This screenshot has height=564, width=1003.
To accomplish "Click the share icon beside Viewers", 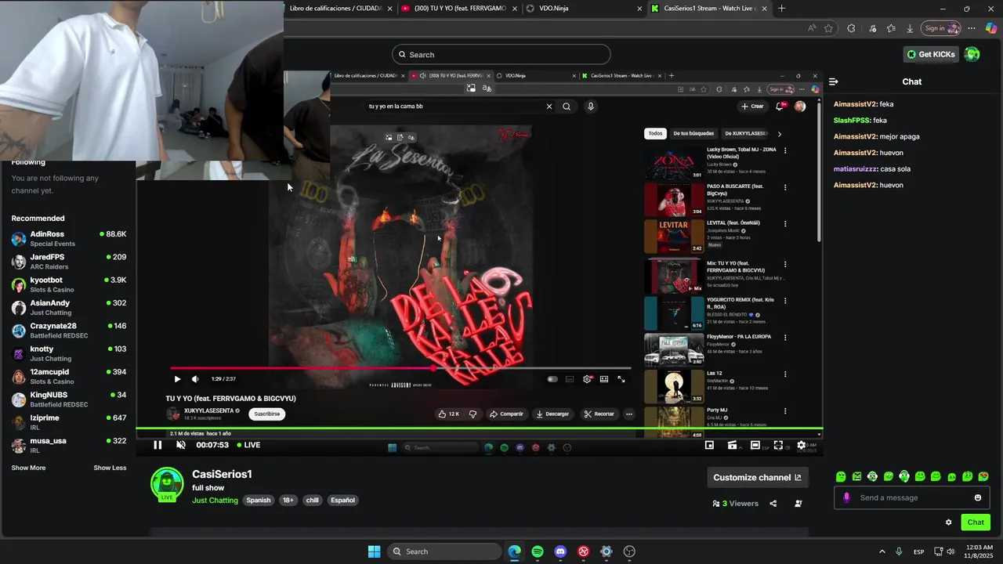I will (773, 504).
